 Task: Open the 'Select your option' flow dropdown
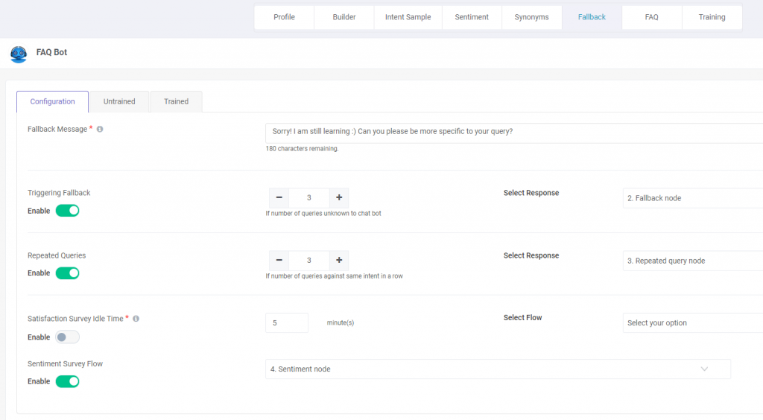693,323
